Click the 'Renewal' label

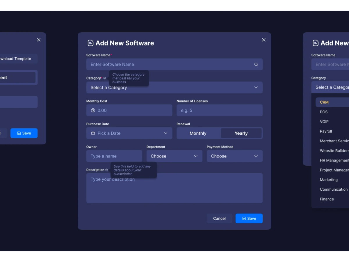click(x=183, y=124)
